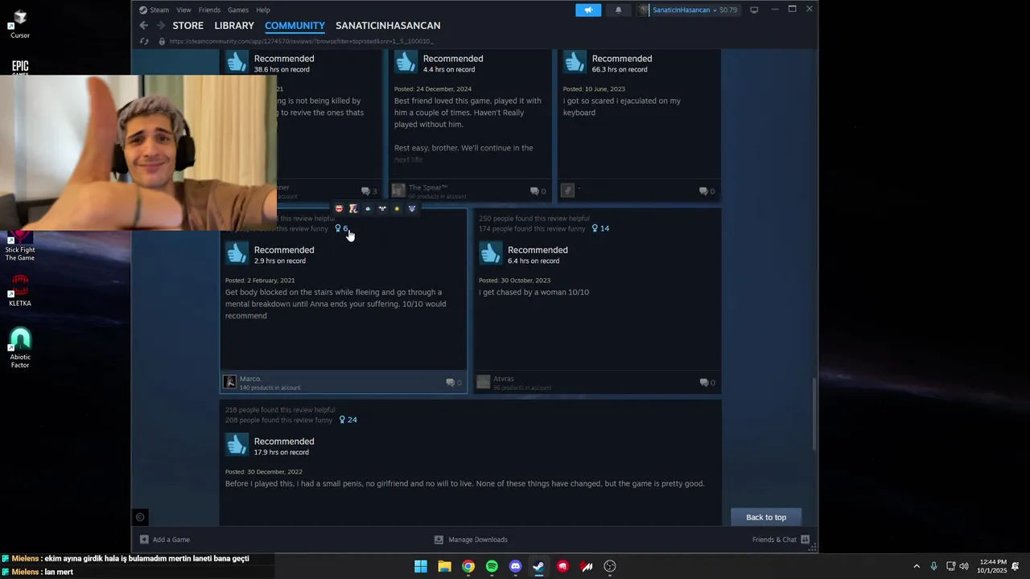The image size is (1030, 579).
Task: Click the page scrollbar thumb in Steam
Action: [x=814, y=414]
